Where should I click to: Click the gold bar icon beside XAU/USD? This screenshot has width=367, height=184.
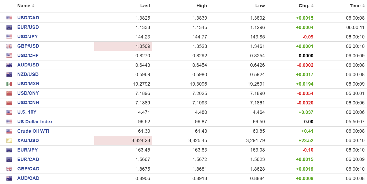click(x=9, y=141)
